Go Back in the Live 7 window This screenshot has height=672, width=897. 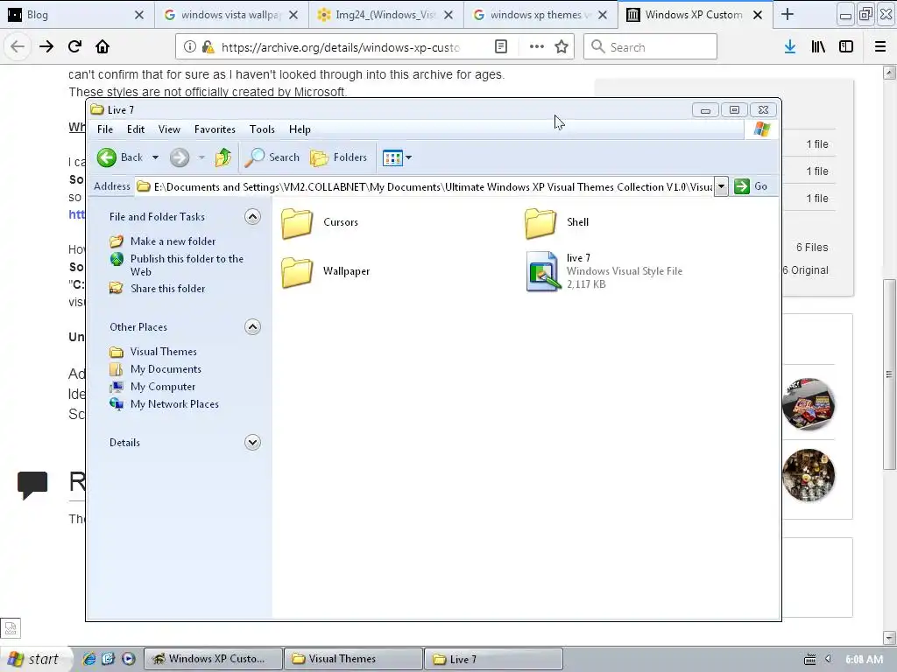(x=119, y=157)
